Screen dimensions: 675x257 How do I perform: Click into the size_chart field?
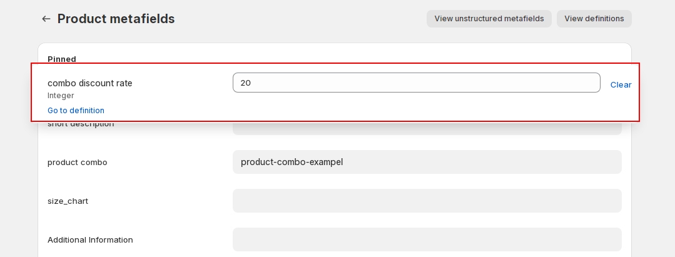(427, 201)
